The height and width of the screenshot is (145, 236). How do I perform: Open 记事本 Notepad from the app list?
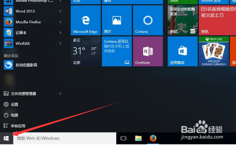32,33
